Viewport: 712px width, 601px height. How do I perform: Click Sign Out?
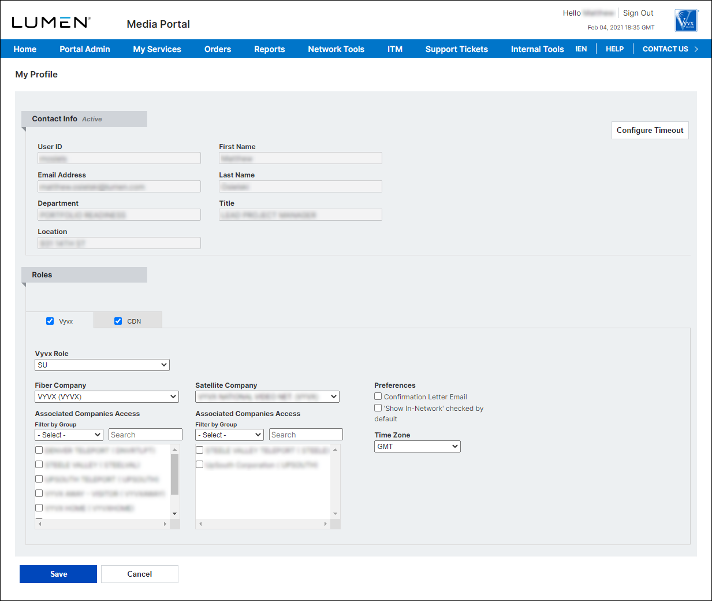coord(638,13)
